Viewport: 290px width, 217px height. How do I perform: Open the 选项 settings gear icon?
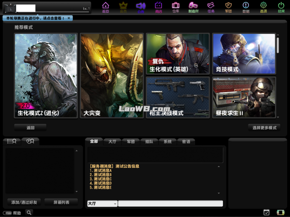pos(263,7)
